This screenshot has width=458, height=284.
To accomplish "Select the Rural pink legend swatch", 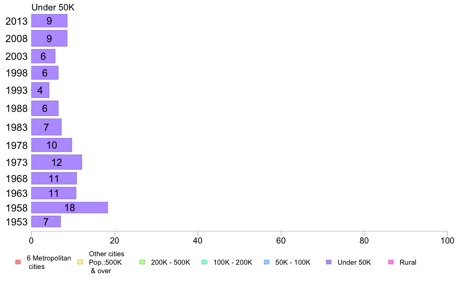I will (391, 262).
